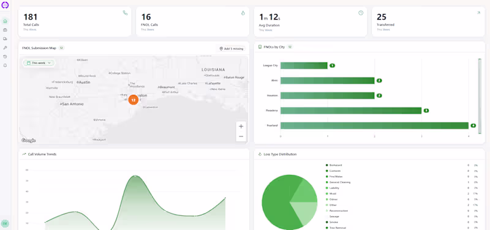490x230 pixels.
Task: Click the Mold legend color dot
Action: tap(327, 193)
